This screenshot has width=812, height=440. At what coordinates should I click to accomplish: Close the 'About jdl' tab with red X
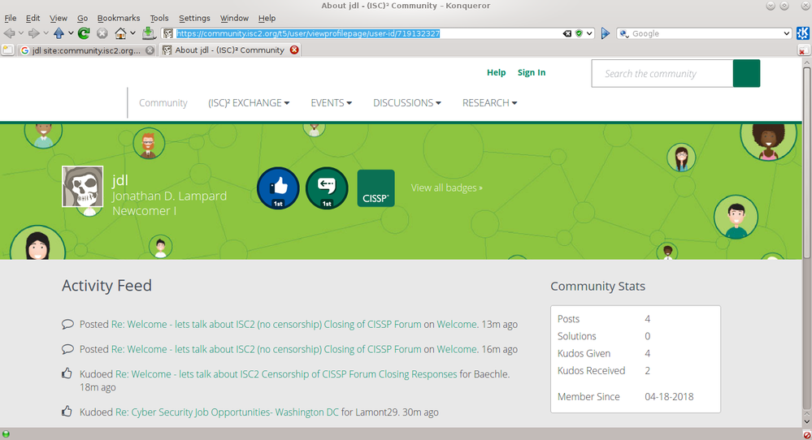(x=294, y=50)
